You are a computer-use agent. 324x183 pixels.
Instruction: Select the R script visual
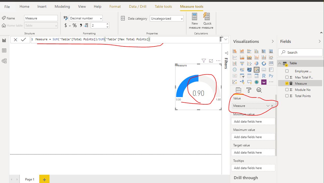264,76
